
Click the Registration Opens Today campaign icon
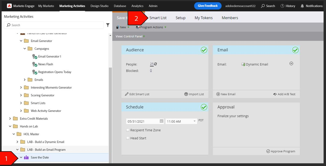[x=34, y=72]
